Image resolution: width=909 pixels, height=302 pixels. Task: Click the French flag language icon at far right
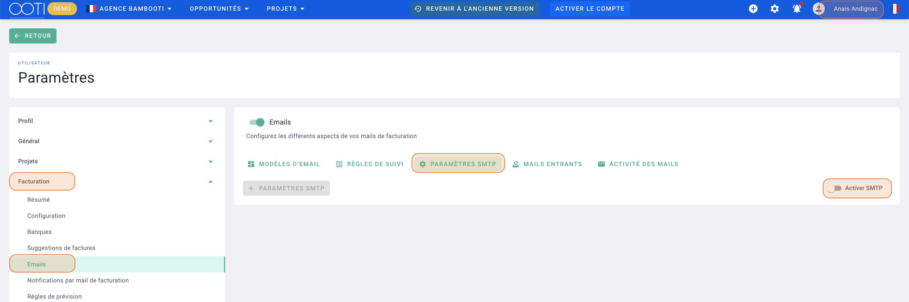coord(895,9)
